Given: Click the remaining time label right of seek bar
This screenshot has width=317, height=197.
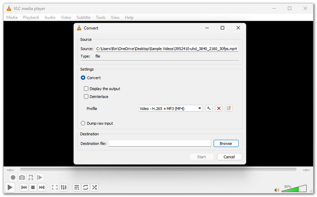Looking at the screenshot, I should click(x=306, y=170).
